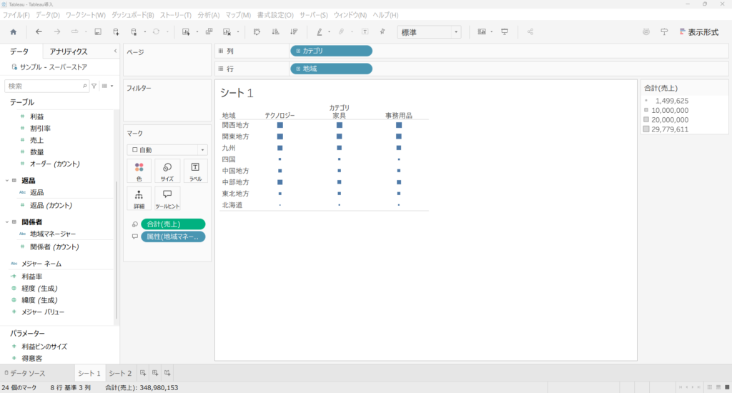Viewport: 732px width, 393px height.
Task: Click the new worksheet tab icon
Action: pyautogui.click(x=143, y=373)
